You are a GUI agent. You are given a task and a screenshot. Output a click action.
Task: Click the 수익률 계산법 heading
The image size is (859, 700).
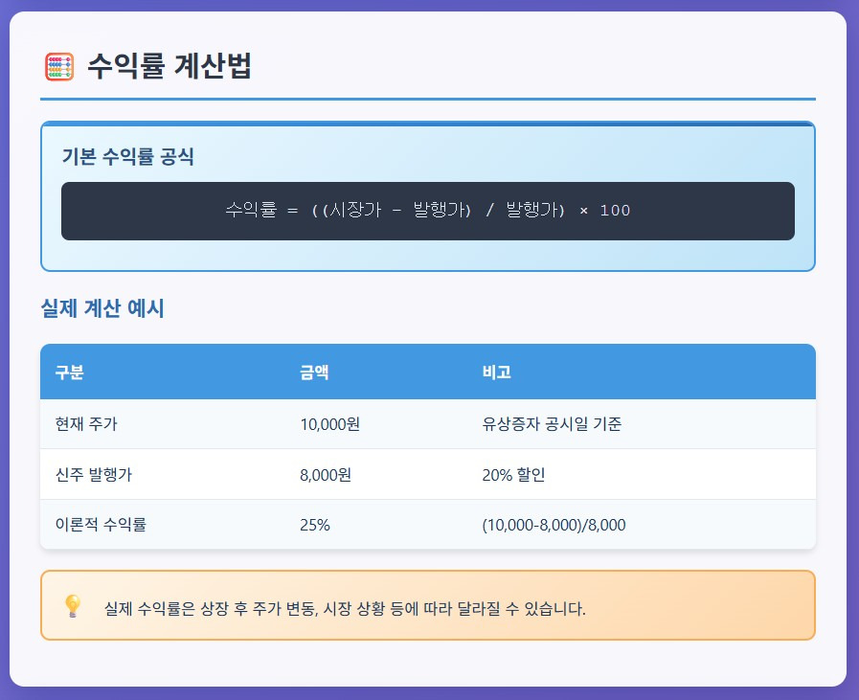[170, 66]
